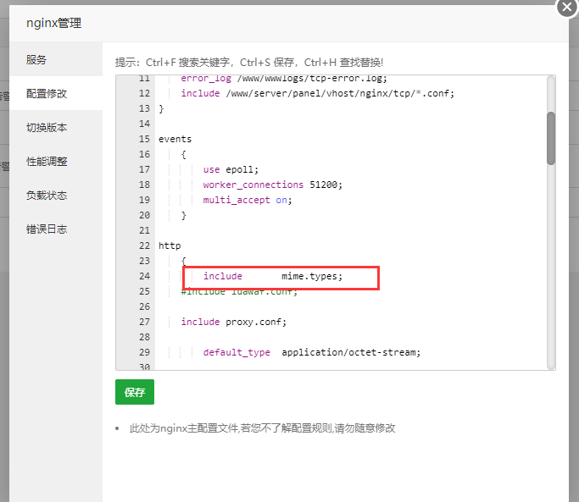Click the 'events' block keyword
Screen dimensions: 579x502
[x=175, y=139]
